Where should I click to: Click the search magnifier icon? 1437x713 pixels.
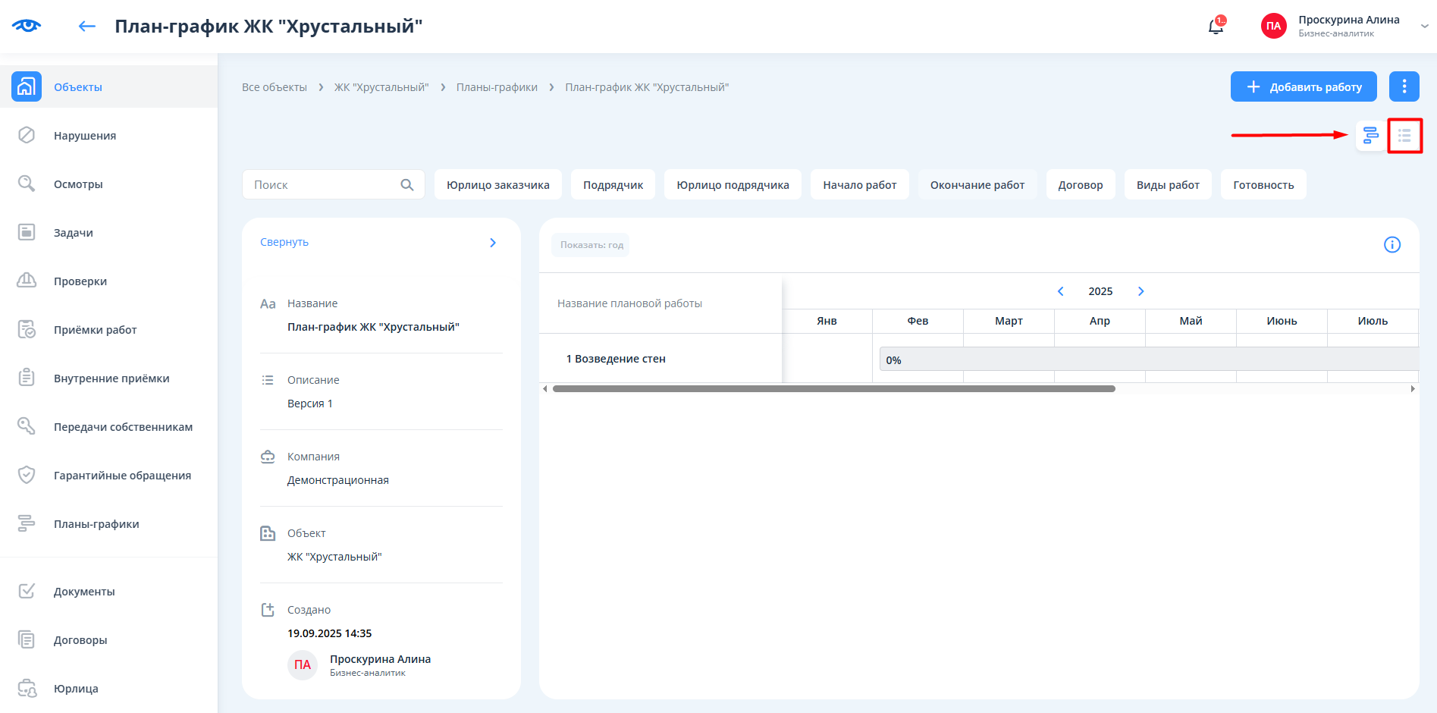tap(407, 185)
